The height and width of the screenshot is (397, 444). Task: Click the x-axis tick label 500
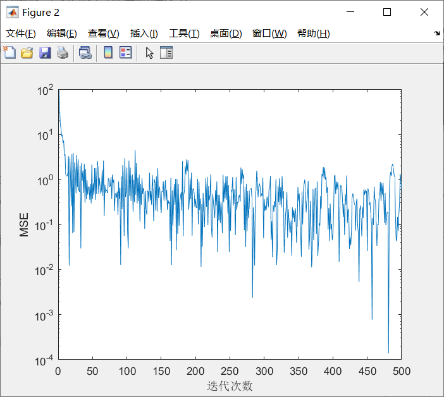(x=402, y=371)
